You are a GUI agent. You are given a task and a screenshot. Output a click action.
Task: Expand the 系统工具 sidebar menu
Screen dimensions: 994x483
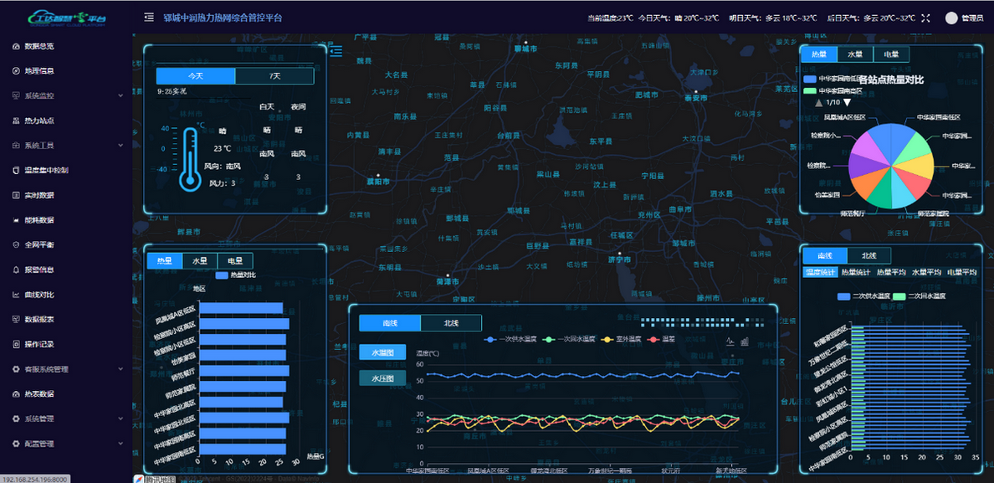[x=65, y=146]
